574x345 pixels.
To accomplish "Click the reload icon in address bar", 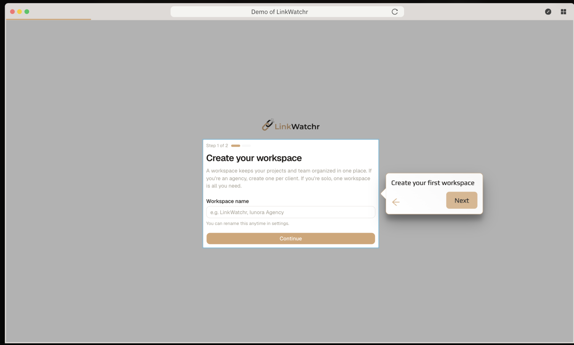I will [395, 12].
